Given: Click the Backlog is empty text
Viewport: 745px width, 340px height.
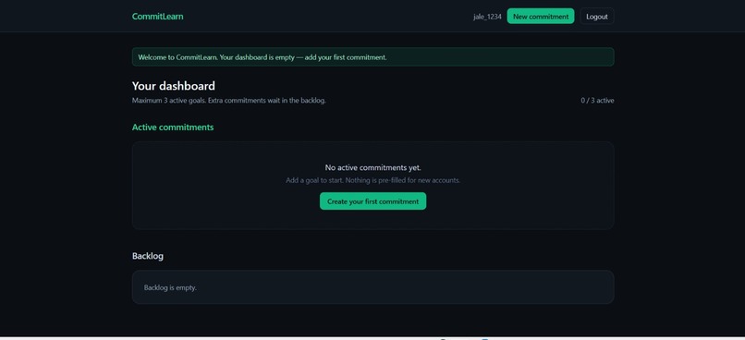Looking at the screenshot, I should point(170,287).
